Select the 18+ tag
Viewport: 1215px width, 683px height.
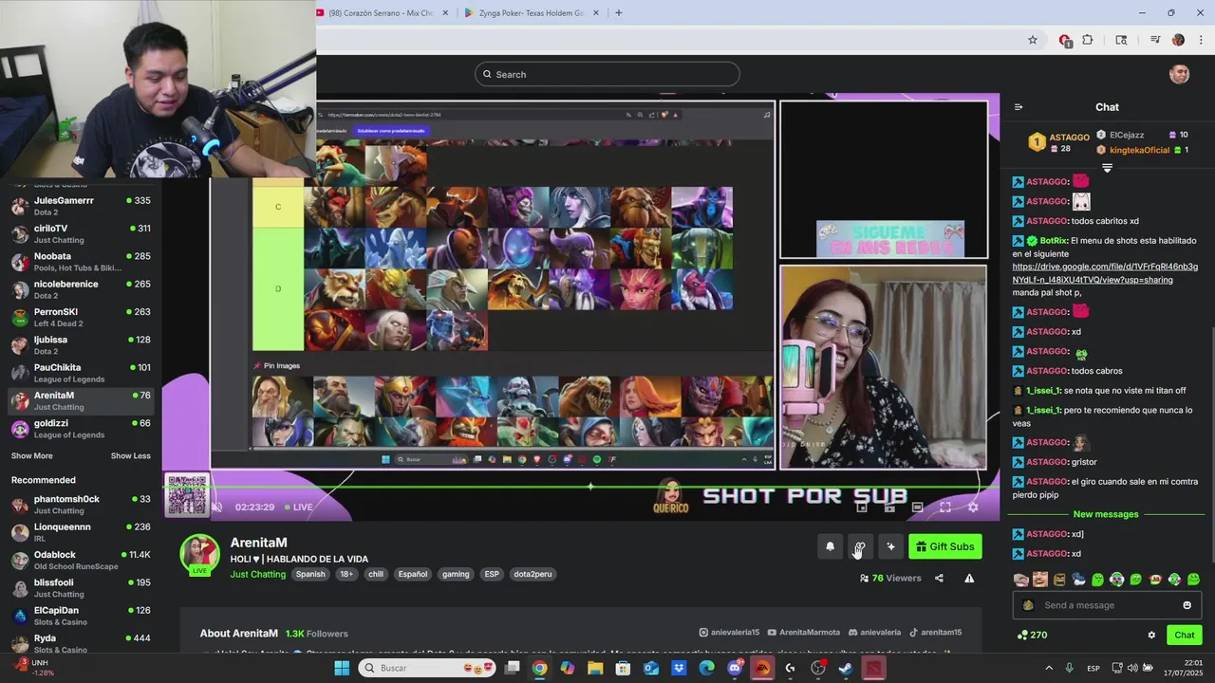click(346, 574)
